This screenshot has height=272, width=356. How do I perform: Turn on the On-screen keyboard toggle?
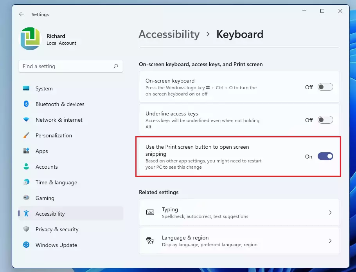point(325,87)
